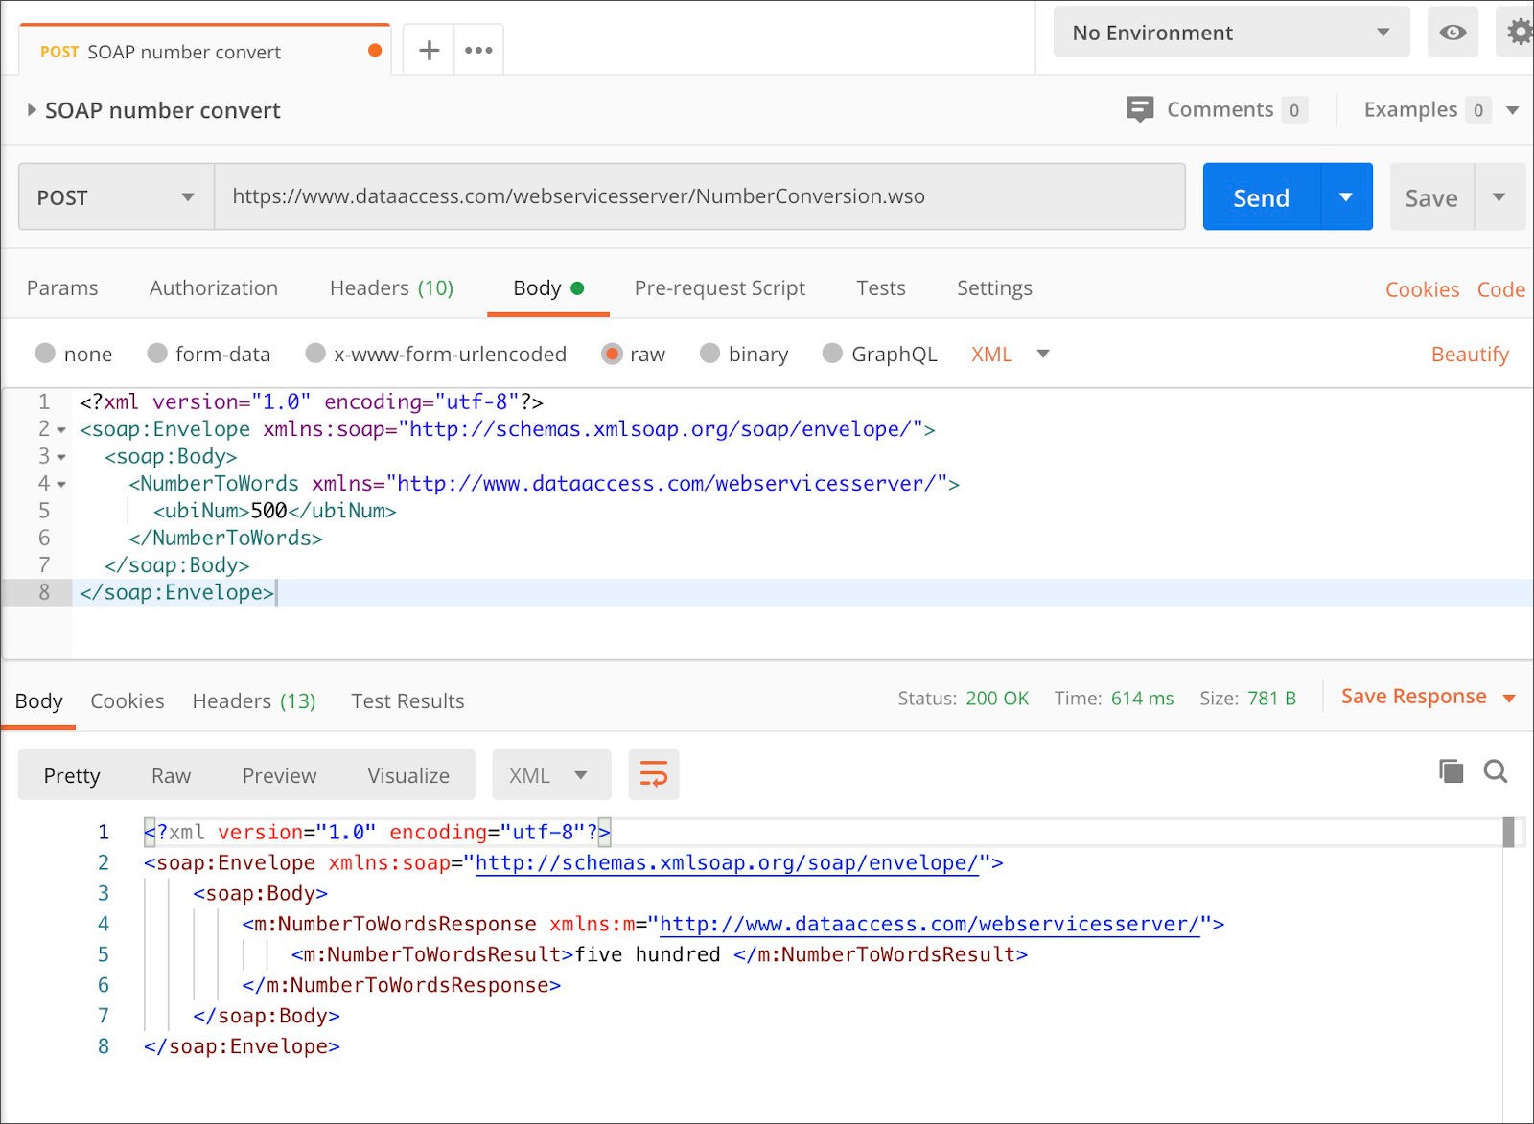The height and width of the screenshot is (1124, 1534).
Task: Switch to the Params tab
Action: coord(62,287)
